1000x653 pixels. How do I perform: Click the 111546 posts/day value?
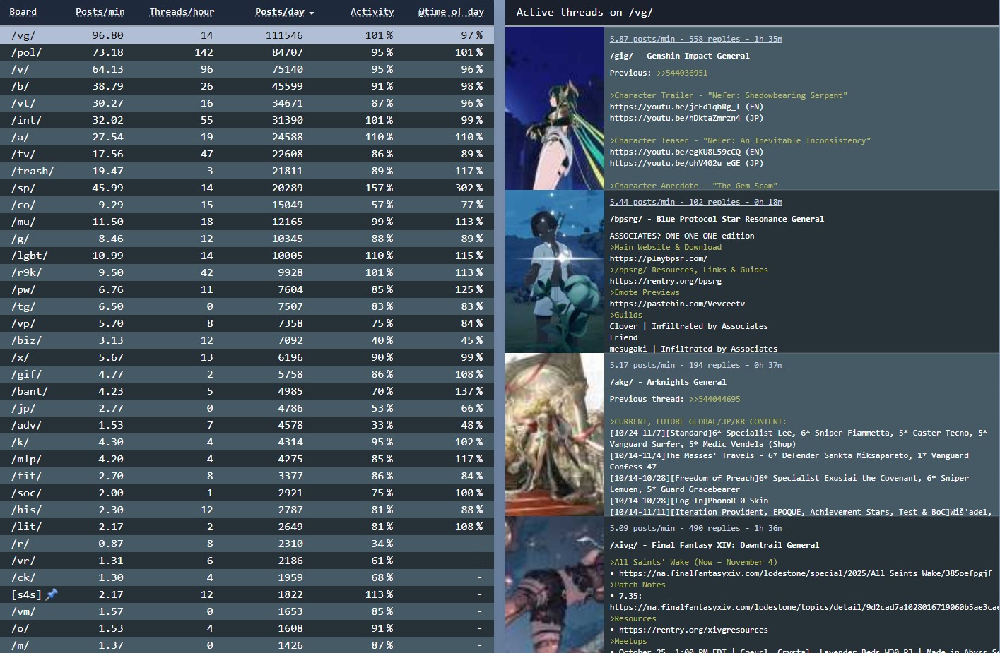[284, 35]
